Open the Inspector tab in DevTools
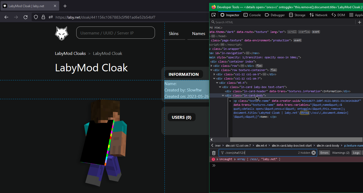Image resolution: width=363 pixels, height=193 pixels. pyautogui.click(x=230, y=15)
